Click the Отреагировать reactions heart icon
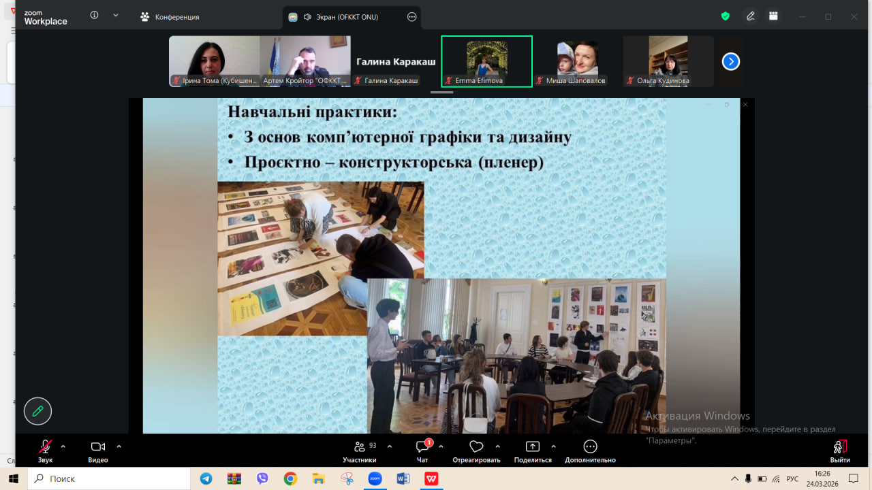Image resolution: width=872 pixels, height=490 pixels. 476,447
